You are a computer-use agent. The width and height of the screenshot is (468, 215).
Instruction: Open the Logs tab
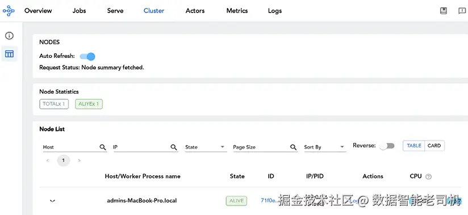tap(275, 11)
